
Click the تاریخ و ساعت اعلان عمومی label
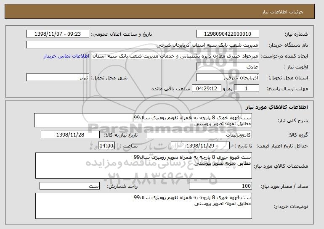(x=122, y=34)
